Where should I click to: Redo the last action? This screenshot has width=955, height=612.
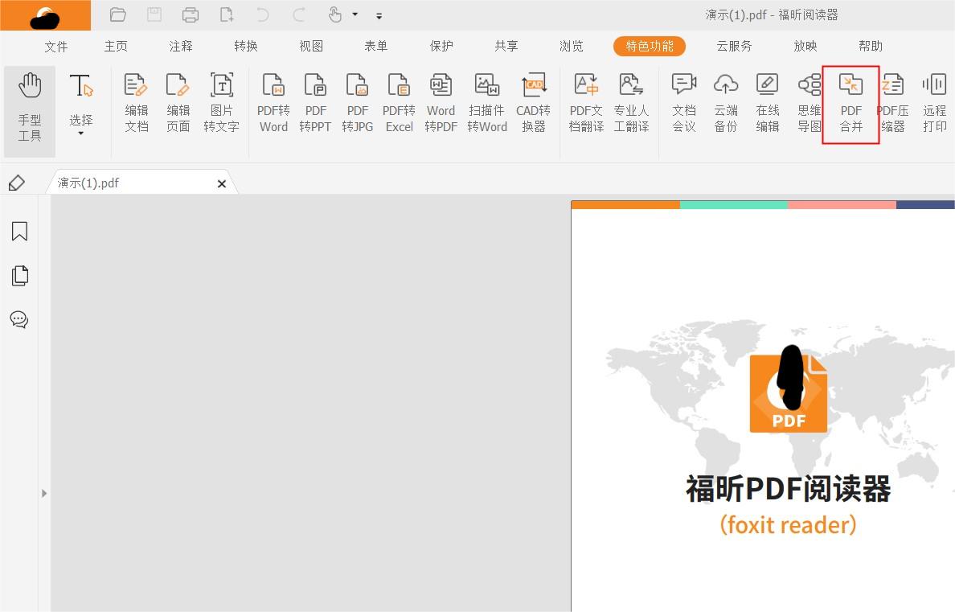click(x=298, y=14)
